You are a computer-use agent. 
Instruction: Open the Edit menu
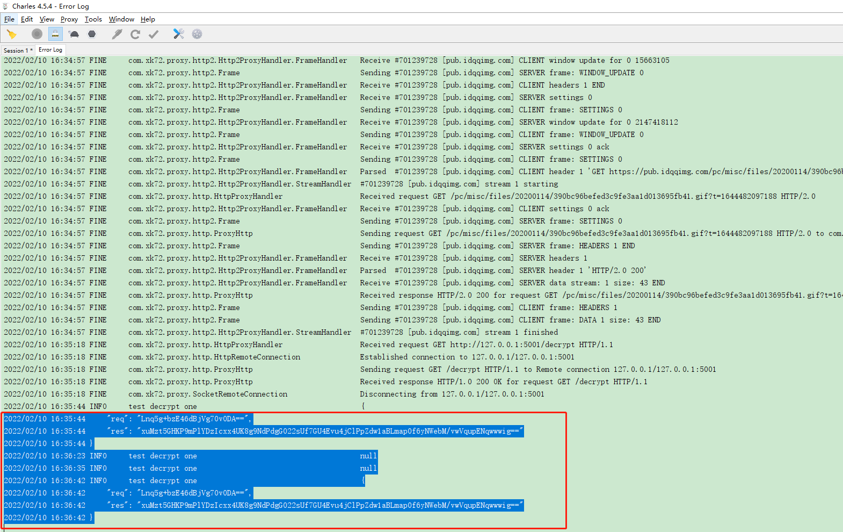[27, 19]
